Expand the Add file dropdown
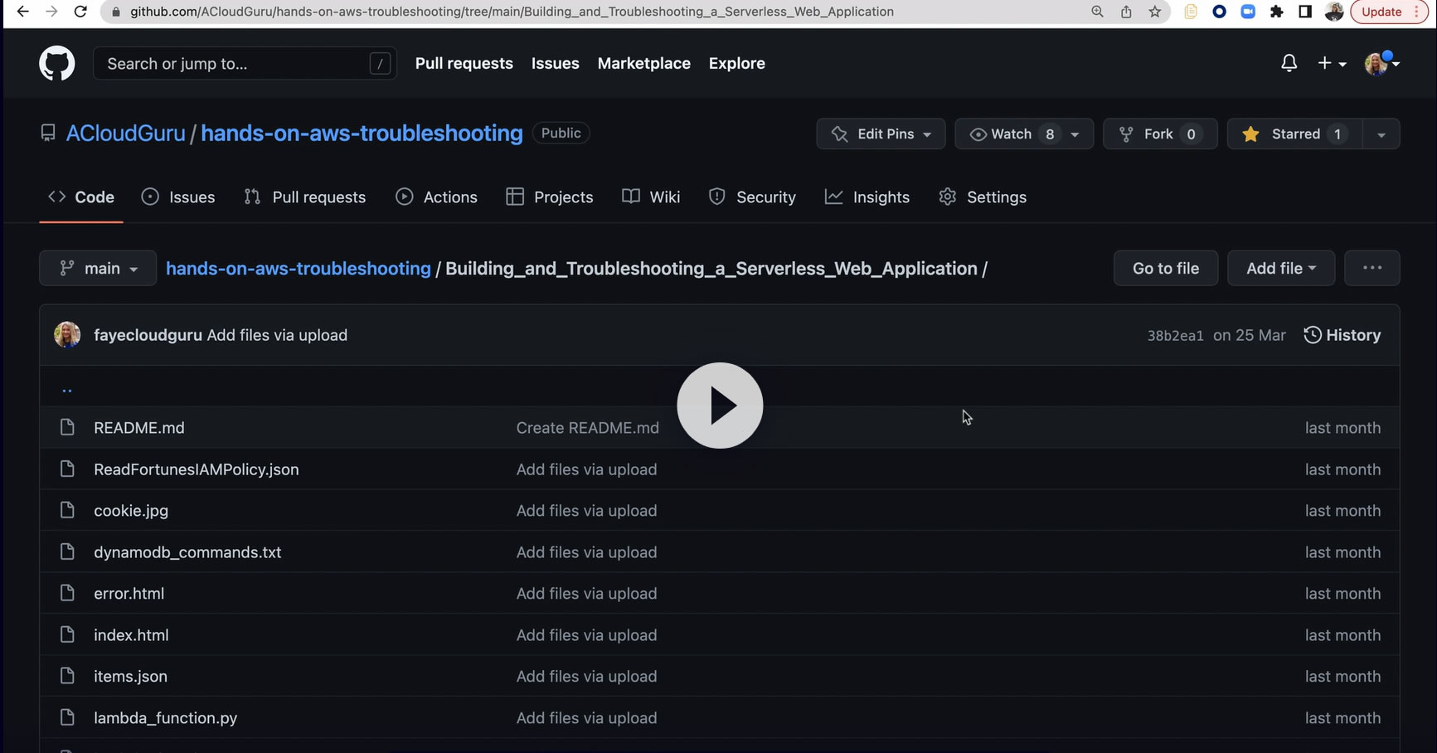Image resolution: width=1437 pixels, height=753 pixels. click(1281, 268)
